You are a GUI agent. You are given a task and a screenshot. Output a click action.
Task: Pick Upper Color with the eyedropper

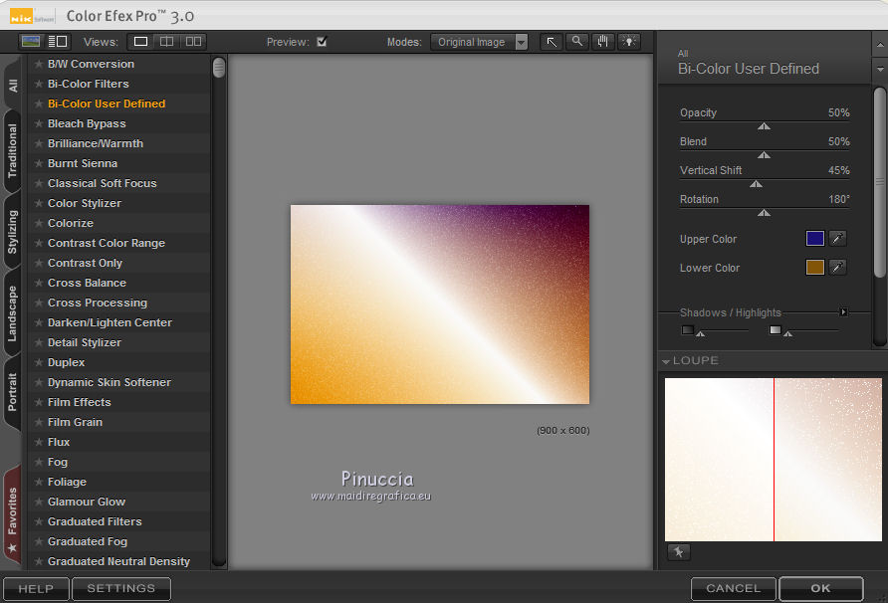tap(838, 239)
